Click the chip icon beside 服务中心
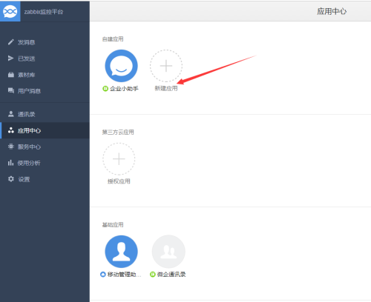The width and height of the screenshot is (371, 302). 11,147
